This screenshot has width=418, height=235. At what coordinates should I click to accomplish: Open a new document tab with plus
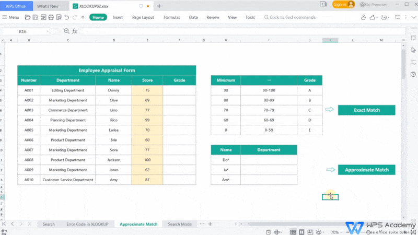pyautogui.click(x=159, y=6)
